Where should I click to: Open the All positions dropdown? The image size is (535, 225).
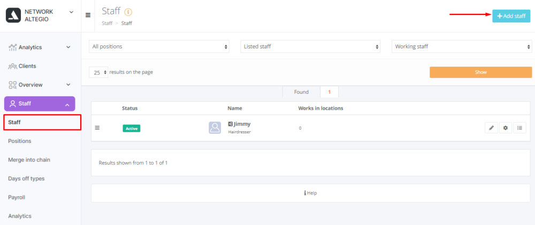click(x=159, y=46)
